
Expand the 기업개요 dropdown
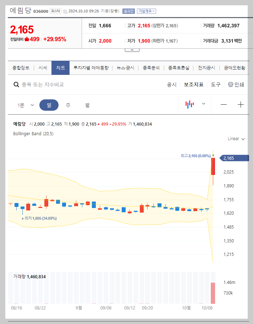[146, 11]
